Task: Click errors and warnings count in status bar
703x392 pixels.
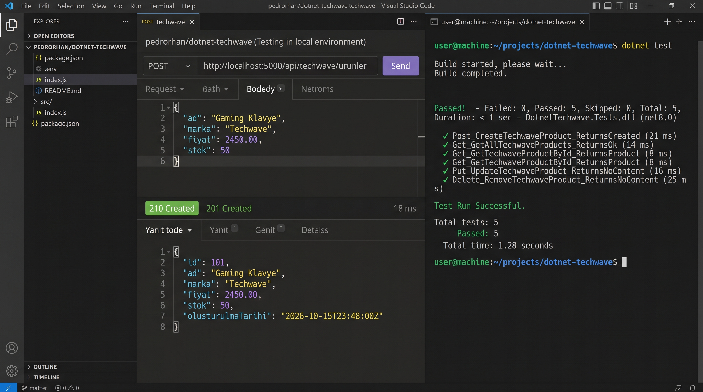Action: click(67, 388)
